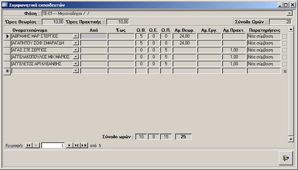Go to previous record navigation button
The width and height of the screenshot is (298, 170).
click(36, 145)
